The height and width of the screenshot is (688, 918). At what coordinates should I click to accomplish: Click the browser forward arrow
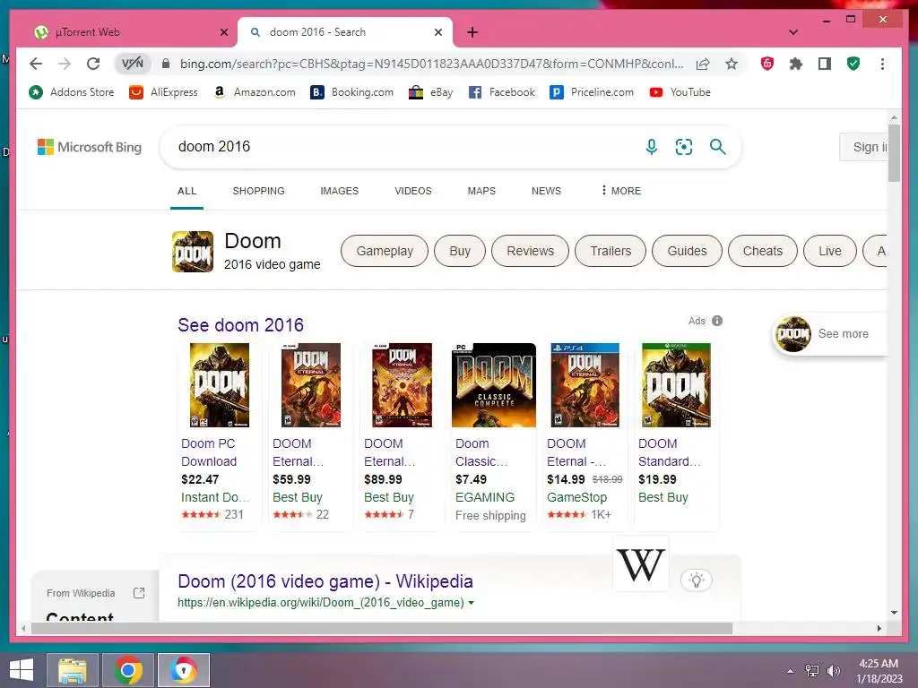(65, 64)
